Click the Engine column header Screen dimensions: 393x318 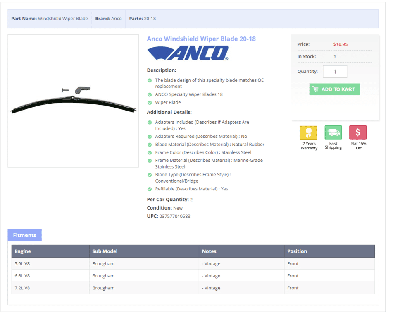point(23,251)
